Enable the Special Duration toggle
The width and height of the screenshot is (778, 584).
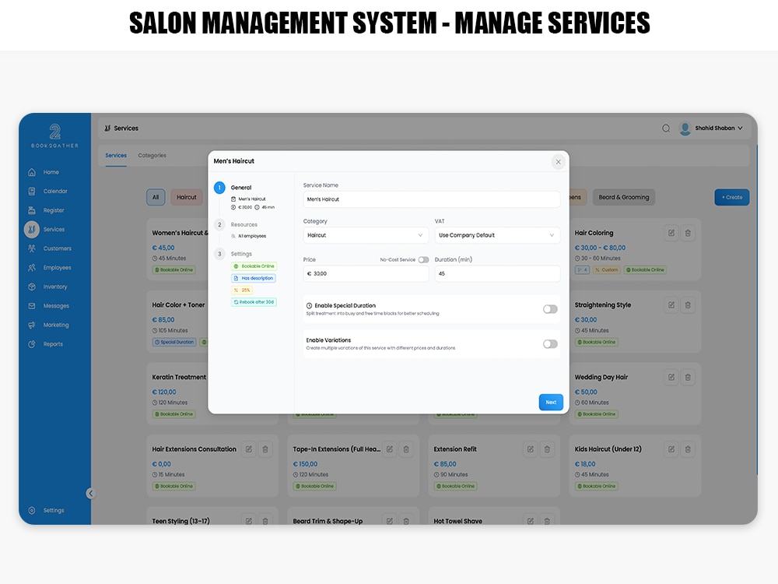tap(550, 309)
